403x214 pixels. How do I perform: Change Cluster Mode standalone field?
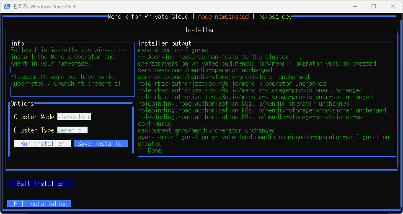click(x=74, y=117)
